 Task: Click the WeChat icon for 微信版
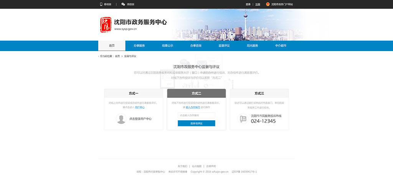123,4
